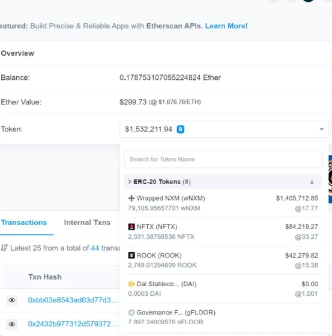Expand the ERC-20 Tokens section chevron
Image resolution: width=332 pixels, height=336 pixels.
point(130,182)
